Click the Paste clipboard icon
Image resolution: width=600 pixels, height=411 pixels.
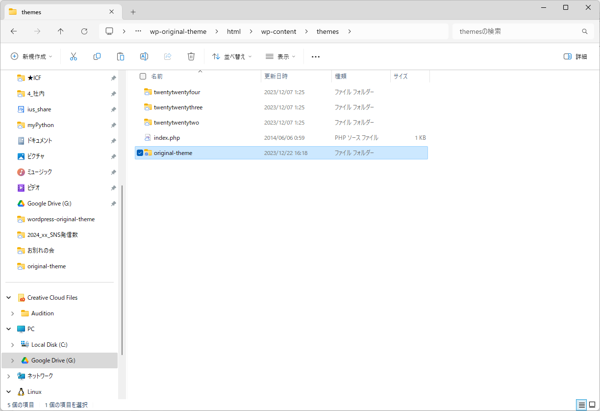(x=121, y=57)
